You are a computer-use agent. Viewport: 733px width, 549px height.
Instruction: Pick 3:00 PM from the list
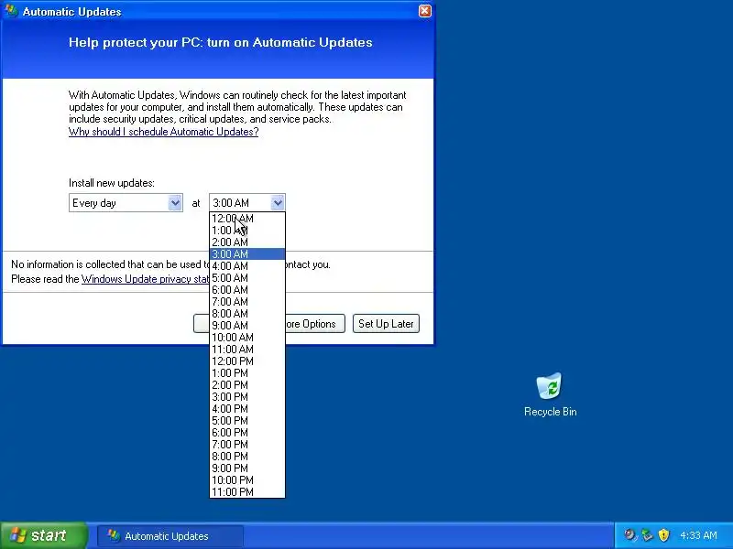[x=246, y=397]
